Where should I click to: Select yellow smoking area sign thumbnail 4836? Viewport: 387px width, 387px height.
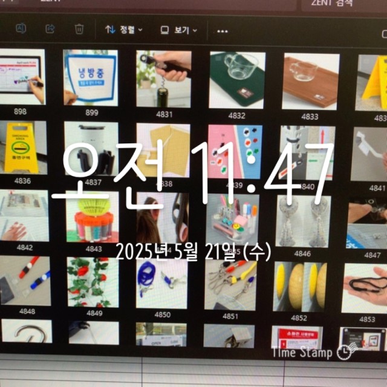pyautogui.click(x=23, y=148)
